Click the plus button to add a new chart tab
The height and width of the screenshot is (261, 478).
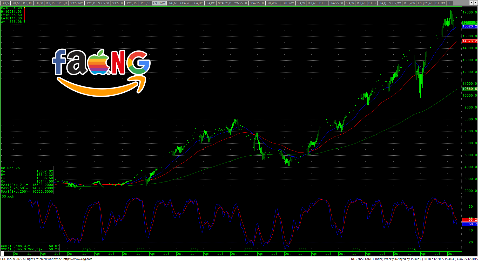click(450, 3)
